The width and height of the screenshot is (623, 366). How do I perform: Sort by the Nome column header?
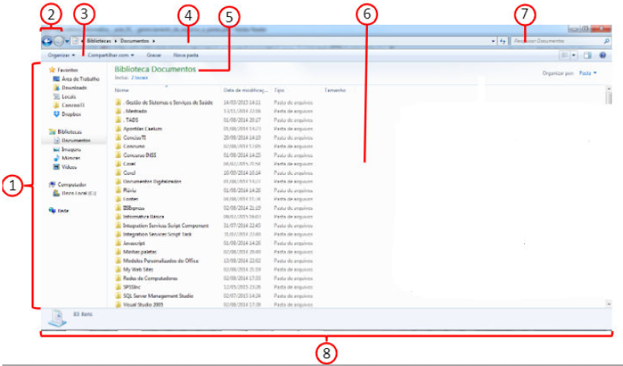[123, 91]
